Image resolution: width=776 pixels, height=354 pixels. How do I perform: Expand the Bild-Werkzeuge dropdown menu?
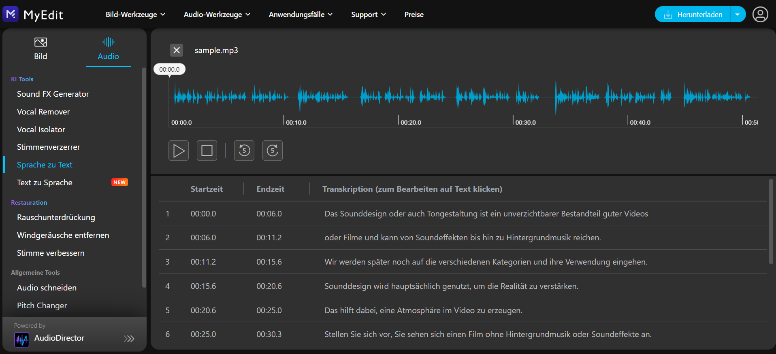coord(135,15)
